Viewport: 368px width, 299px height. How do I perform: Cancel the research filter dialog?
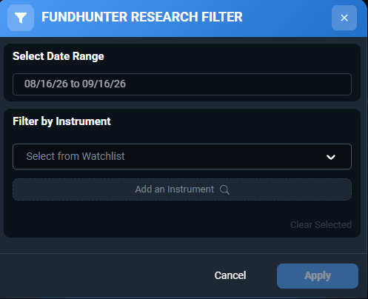point(230,275)
